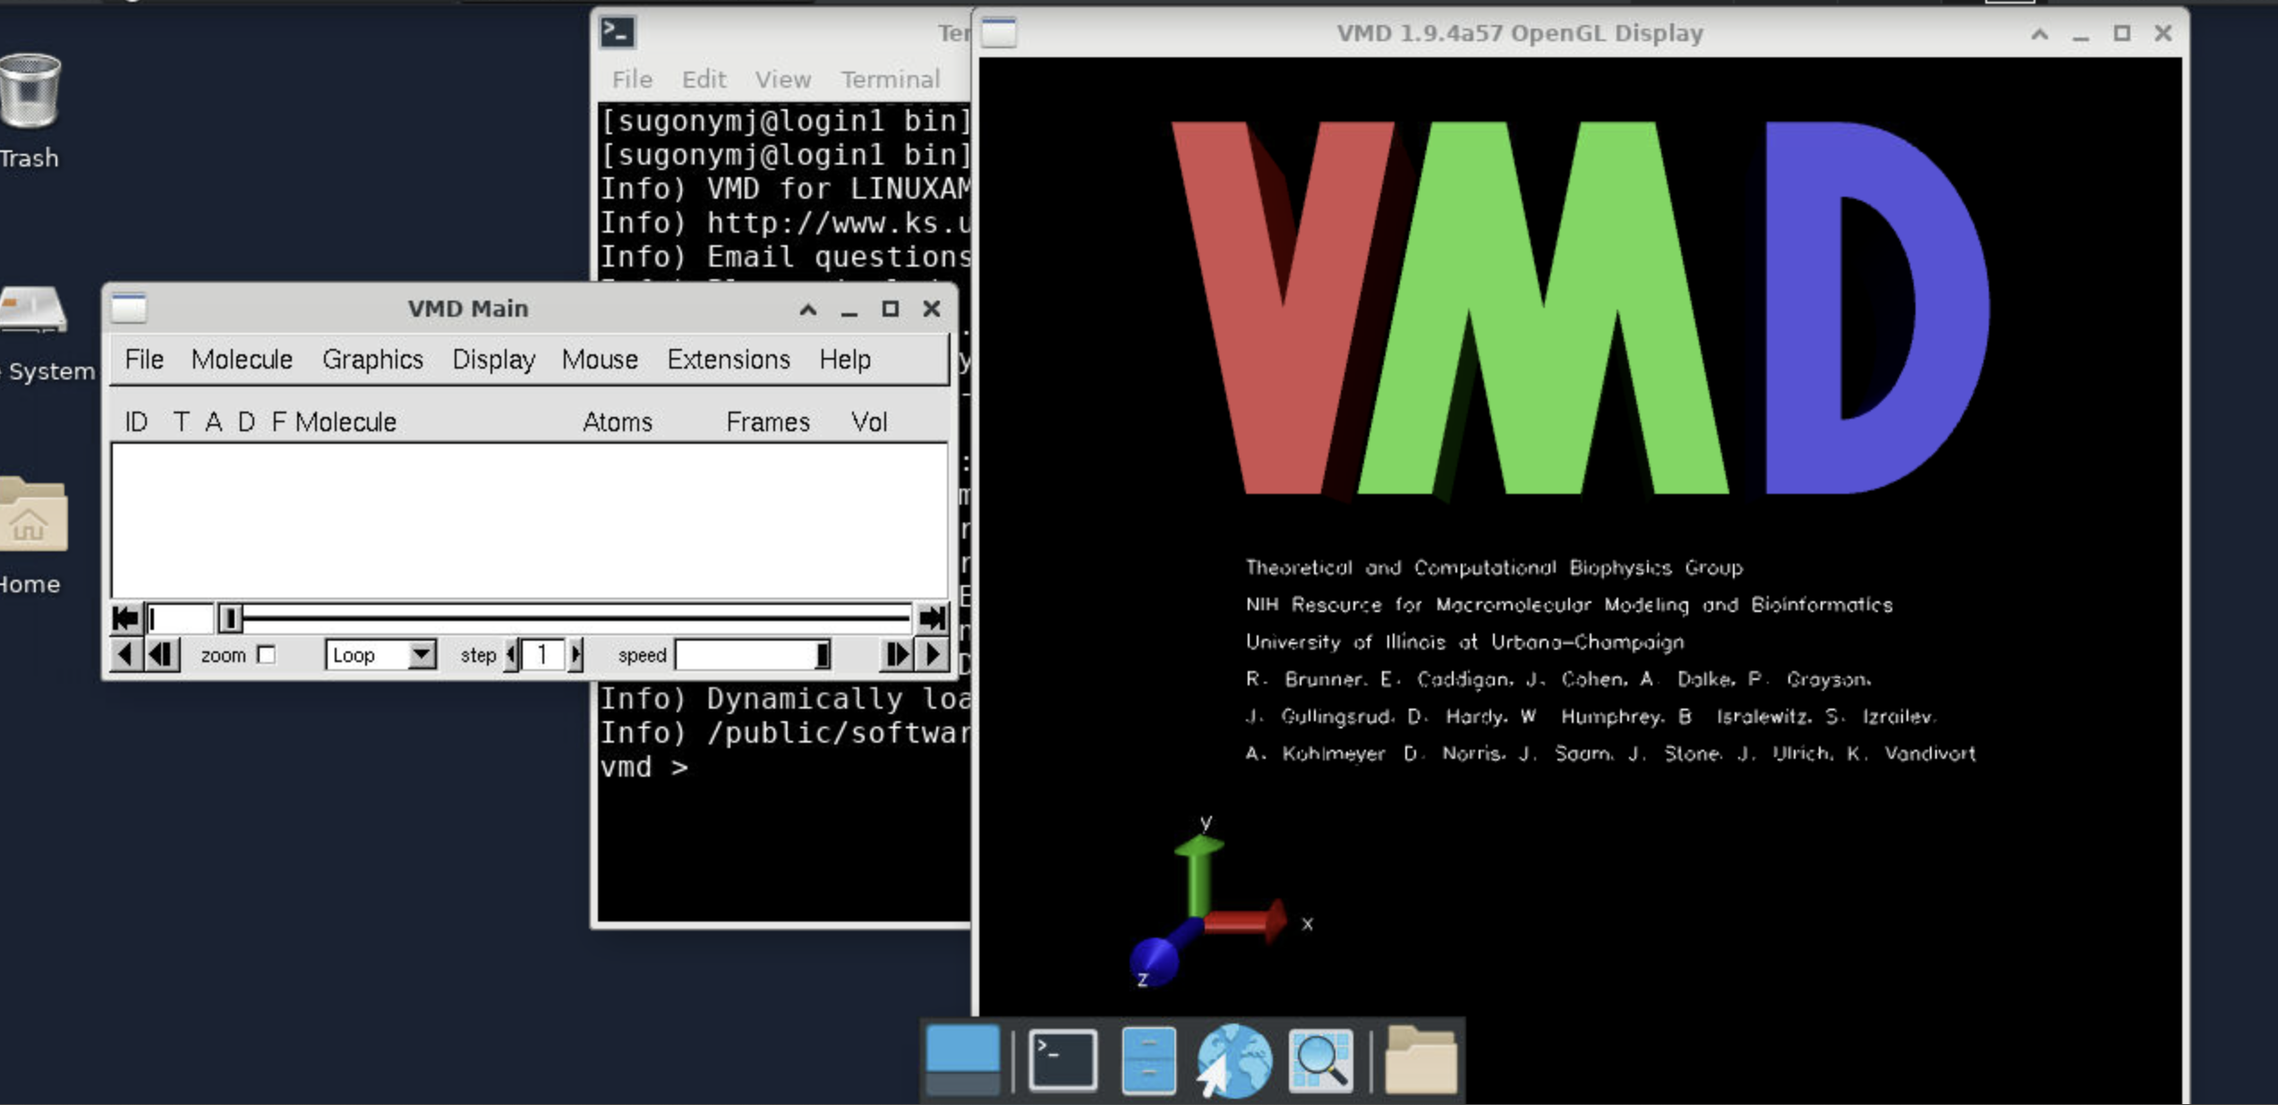Click the VMD logo in OpenGL Display
Screen dimensions: 2278x1105
(x=1581, y=309)
